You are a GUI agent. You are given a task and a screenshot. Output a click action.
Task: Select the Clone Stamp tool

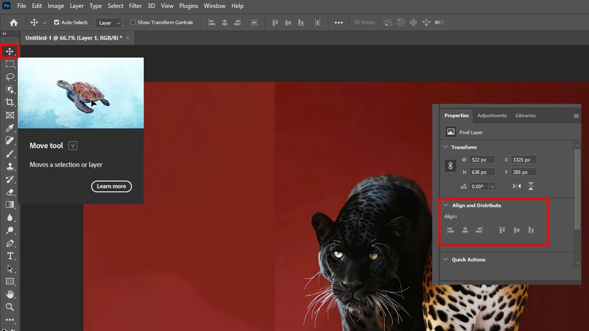[10, 166]
